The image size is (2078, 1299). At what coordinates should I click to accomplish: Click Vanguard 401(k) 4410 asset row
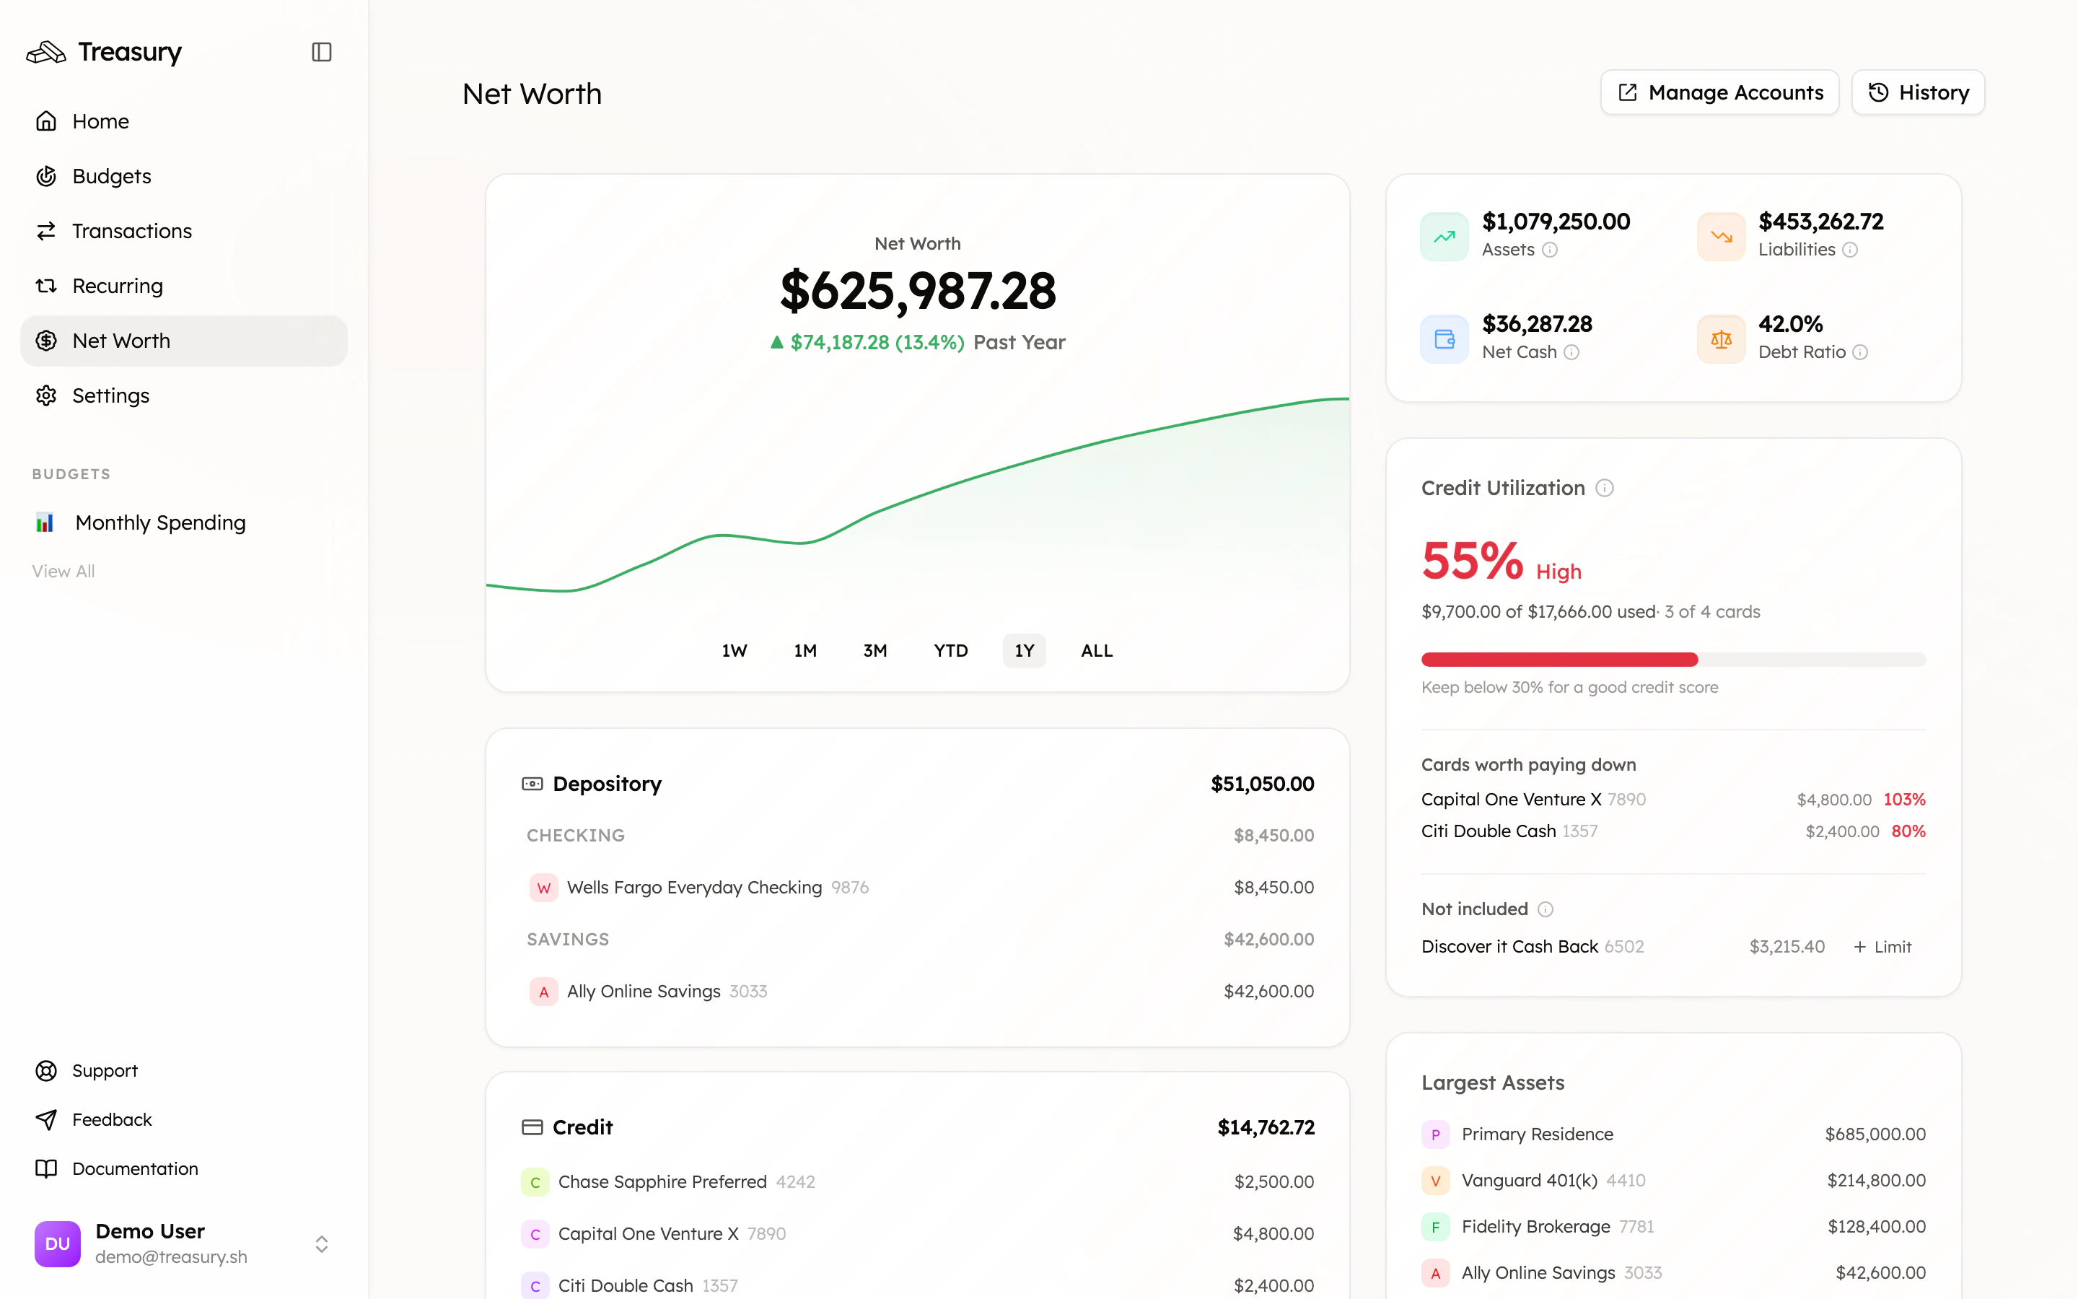point(1673,1181)
